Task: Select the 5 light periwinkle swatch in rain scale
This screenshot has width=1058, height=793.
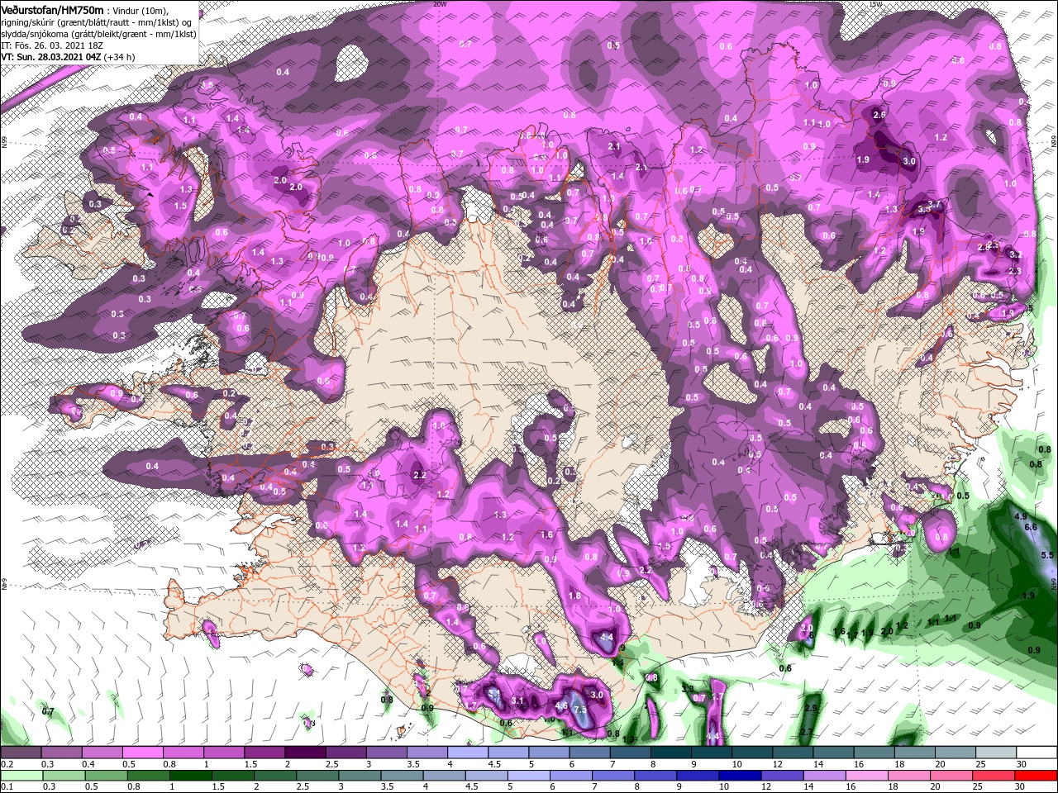Action: pyautogui.click(x=529, y=775)
